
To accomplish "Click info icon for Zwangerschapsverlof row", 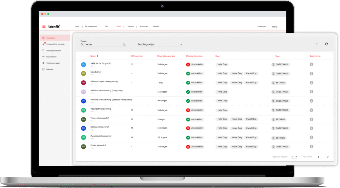I will coord(311,138).
